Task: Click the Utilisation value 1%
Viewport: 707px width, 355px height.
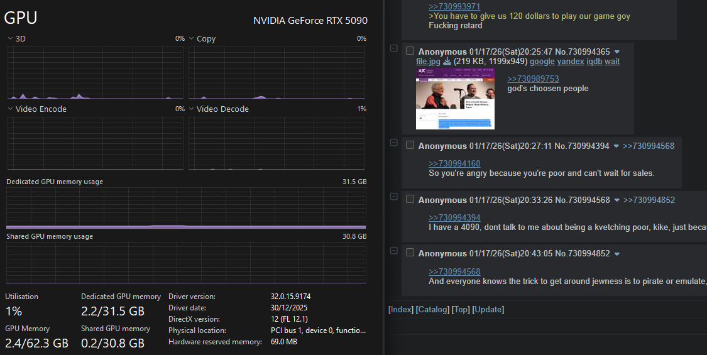Action: [x=14, y=311]
